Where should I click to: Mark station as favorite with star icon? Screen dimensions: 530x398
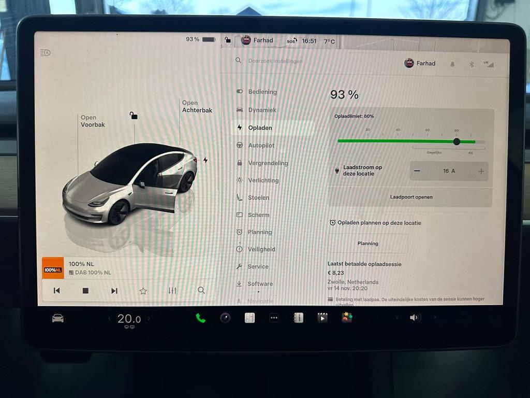(143, 291)
